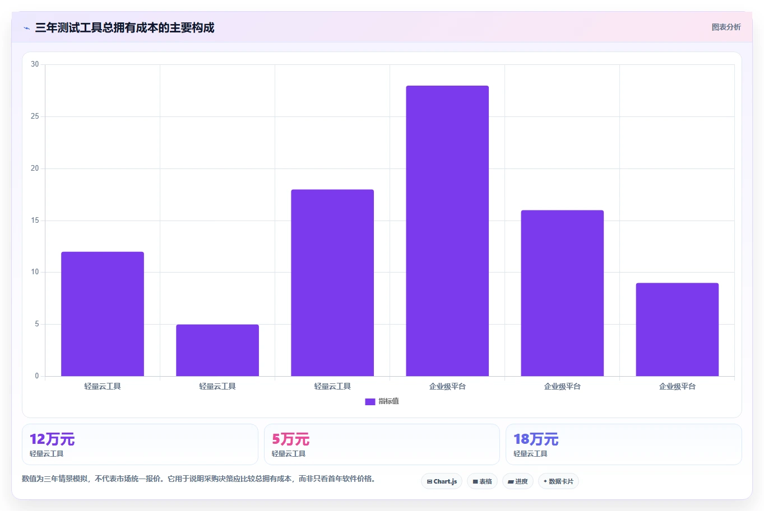Click the y-axis tick label 20
764x511 pixels.
coord(35,168)
